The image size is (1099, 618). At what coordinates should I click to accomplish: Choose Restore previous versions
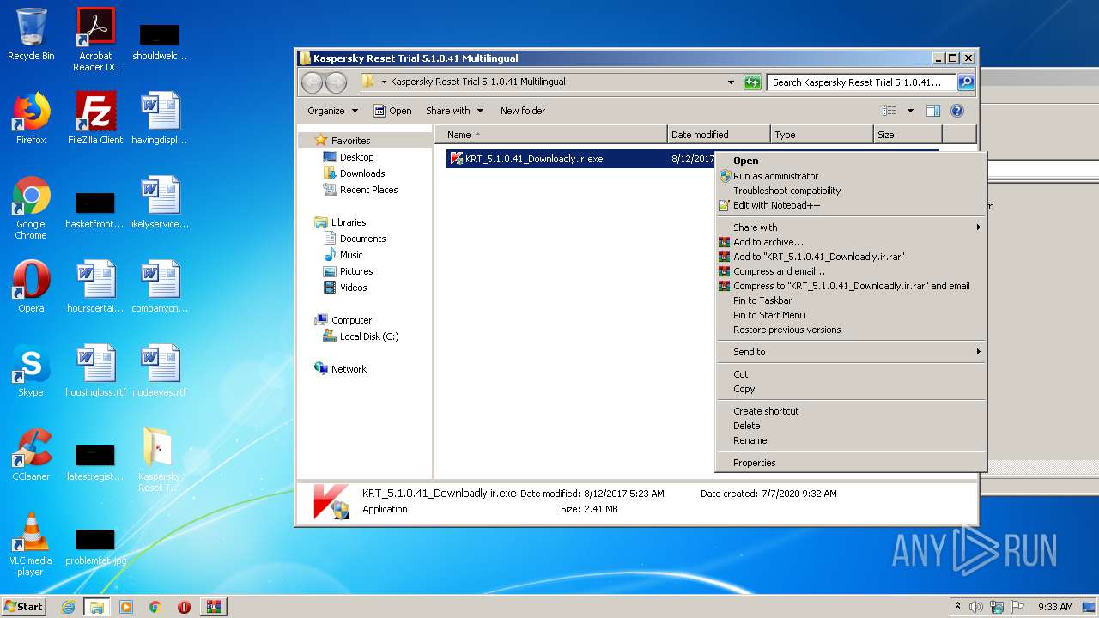click(850, 330)
